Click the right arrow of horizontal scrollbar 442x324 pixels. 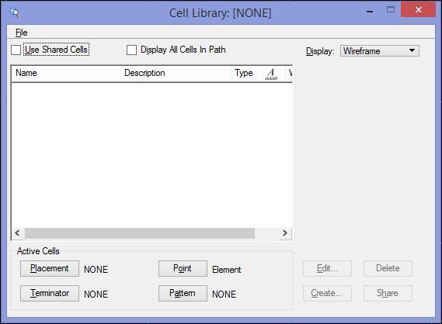(x=285, y=233)
